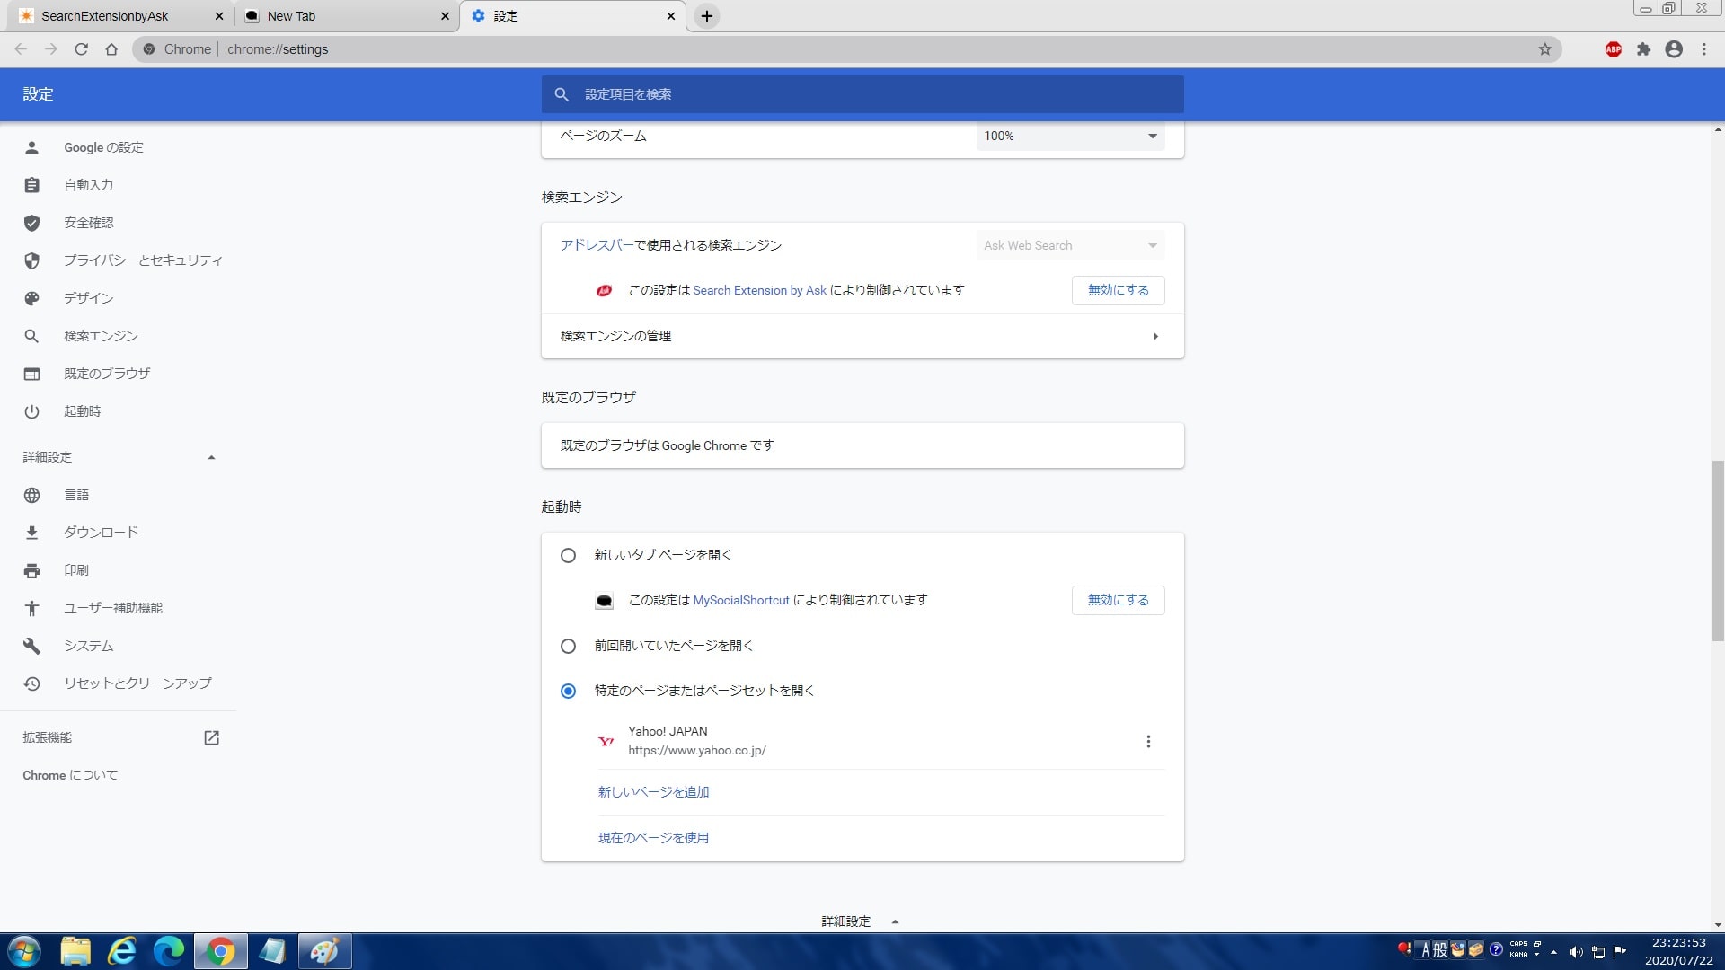Focus the 設定項目を検索 search field

862,94
